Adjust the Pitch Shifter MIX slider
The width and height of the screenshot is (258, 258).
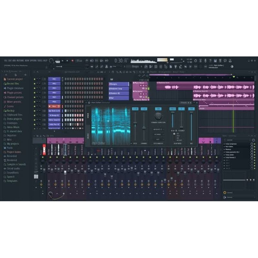(191, 126)
